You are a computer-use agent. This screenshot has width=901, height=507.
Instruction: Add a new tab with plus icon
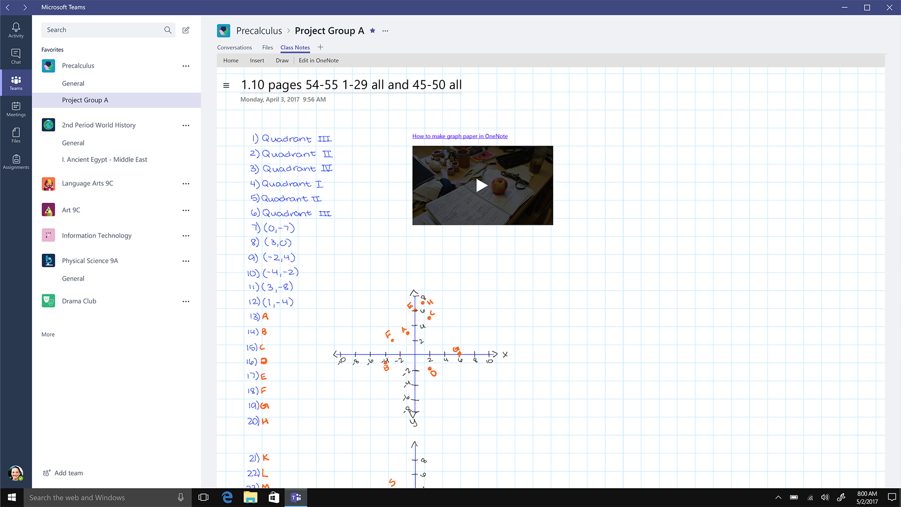tap(321, 47)
